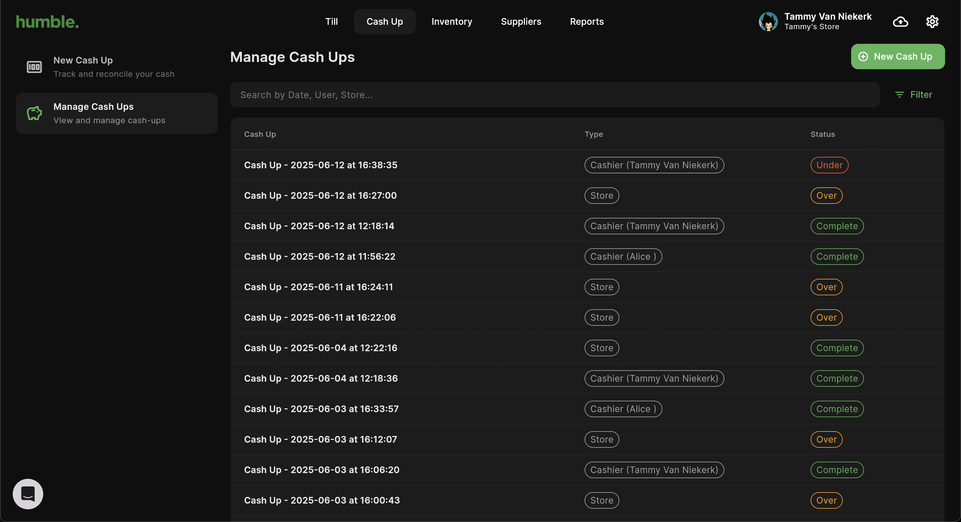Click Cashier (Tammy Van Niekerk) tag on 16:38:35 row
The width and height of the screenshot is (961, 522).
point(654,165)
